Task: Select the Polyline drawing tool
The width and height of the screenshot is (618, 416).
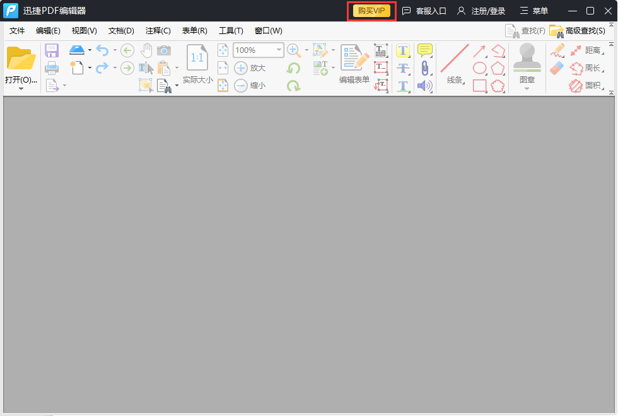Action: pyautogui.click(x=498, y=51)
